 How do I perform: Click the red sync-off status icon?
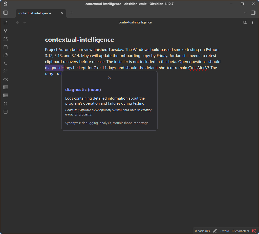[254, 231]
